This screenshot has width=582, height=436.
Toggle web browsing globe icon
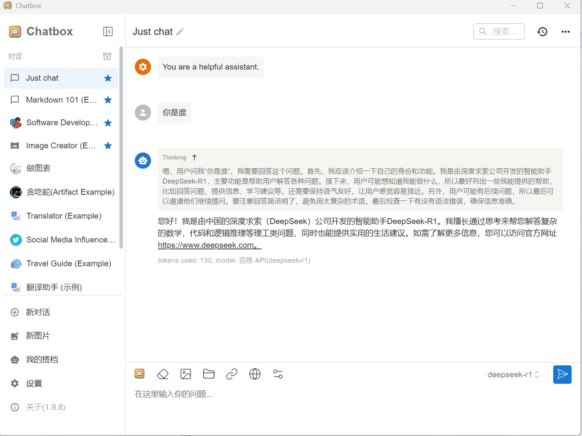[x=255, y=374]
